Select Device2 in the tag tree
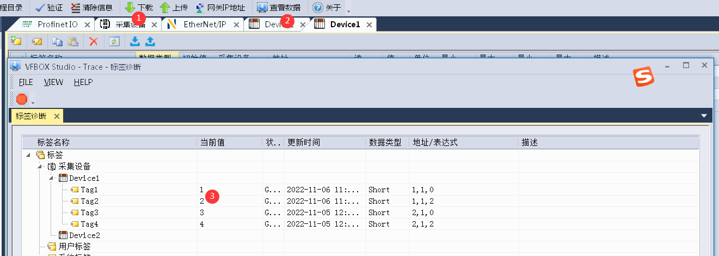Image resolution: width=719 pixels, height=256 pixels. 84,235
